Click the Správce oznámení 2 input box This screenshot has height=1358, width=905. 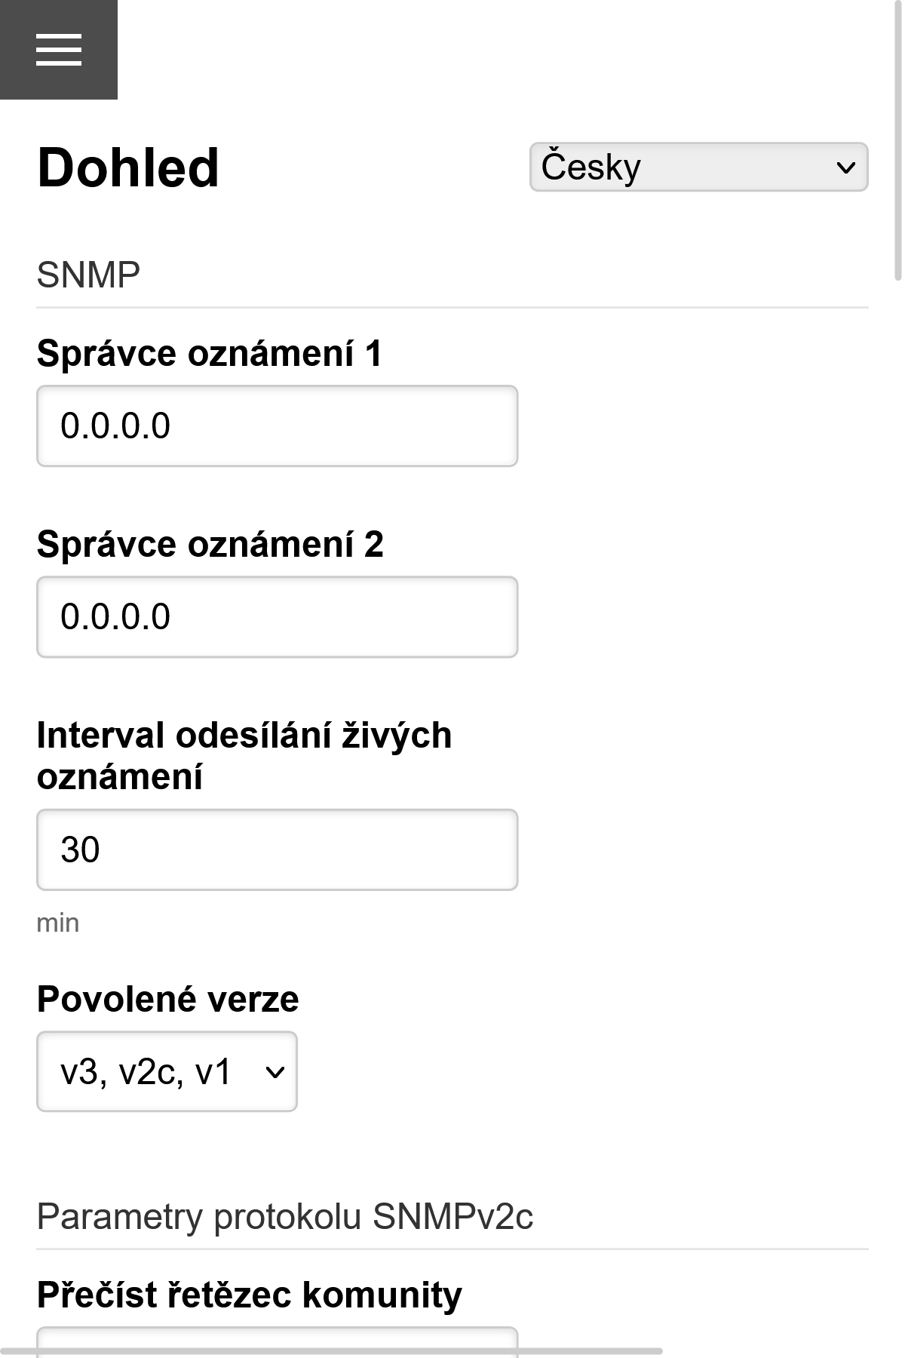pyautogui.click(x=276, y=617)
